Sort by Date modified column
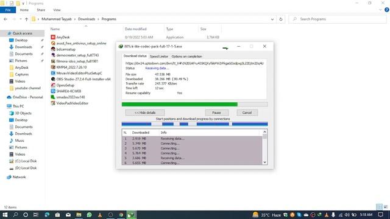The width and height of the screenshot is (390, 219). (136, 29)
